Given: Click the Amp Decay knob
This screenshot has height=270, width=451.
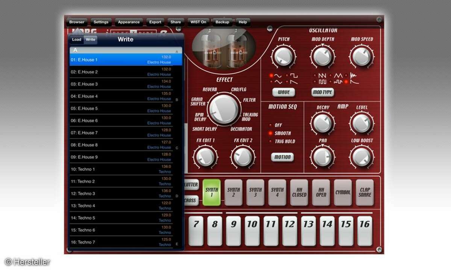Looking at the screenshot, I should point(322,123).
